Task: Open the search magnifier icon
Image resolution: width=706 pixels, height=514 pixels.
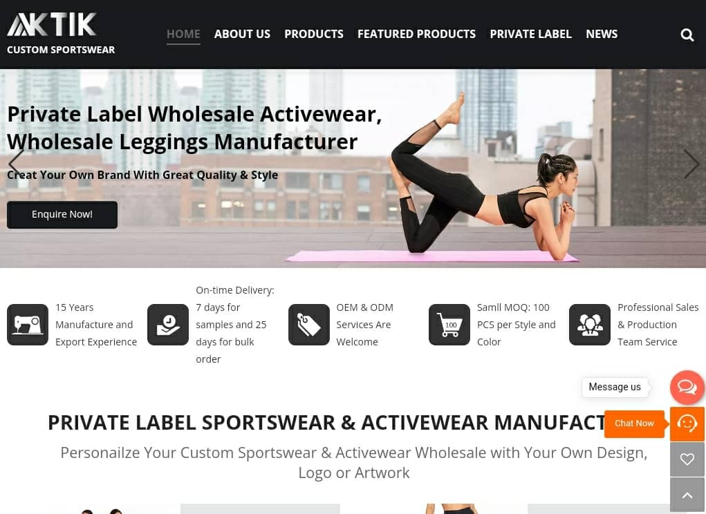Action: coord(687,35)
